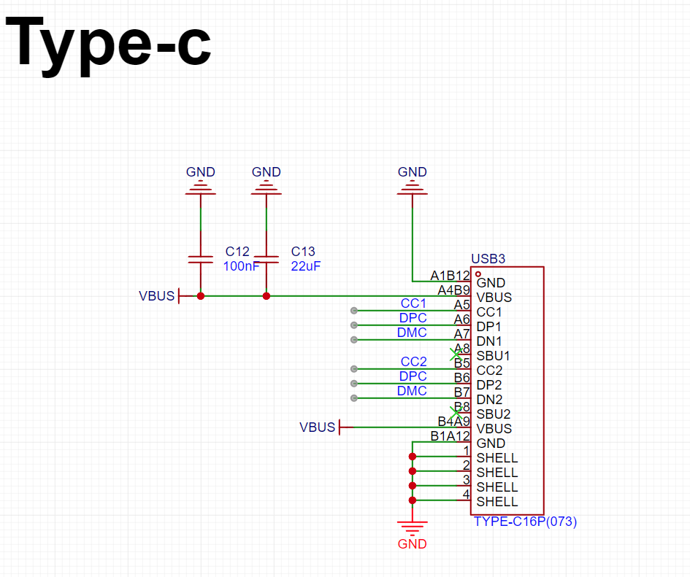Click the grey wire endpoint on the B7 DMC wire
690x577 pixels.
pyautogui.click(x=354, y=398)
